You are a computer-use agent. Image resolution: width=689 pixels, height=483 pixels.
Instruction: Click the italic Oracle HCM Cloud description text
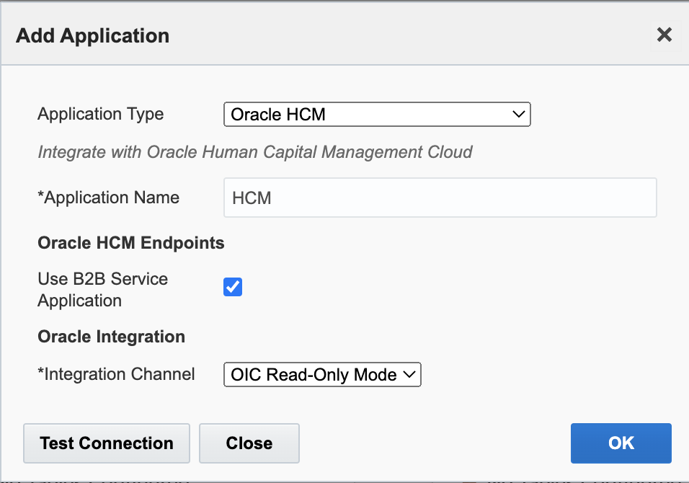click(x=255, y=152)
